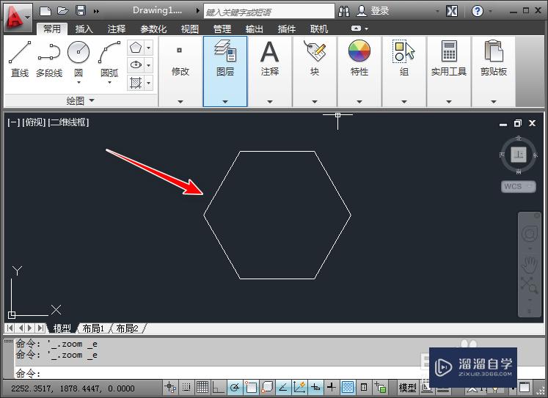Viewport: 548px width, 398px height.
Task: Open the 块 block panel
Action: click(315, 72)
